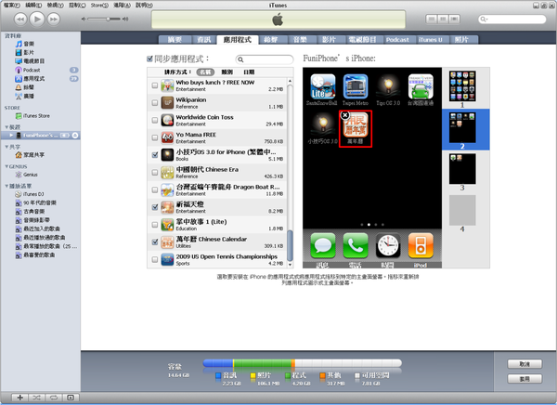The height and width of the screenshot is (405, 557).
Task: Open the Podcast tab
Action: click(397, 40)
